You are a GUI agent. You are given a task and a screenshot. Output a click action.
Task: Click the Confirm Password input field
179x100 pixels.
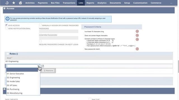(x=59, y=38)
